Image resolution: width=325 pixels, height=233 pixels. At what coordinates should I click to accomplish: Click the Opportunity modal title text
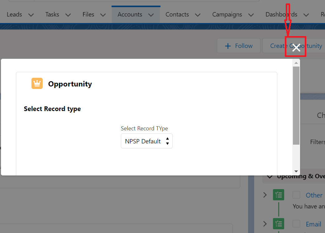point(70,84)
